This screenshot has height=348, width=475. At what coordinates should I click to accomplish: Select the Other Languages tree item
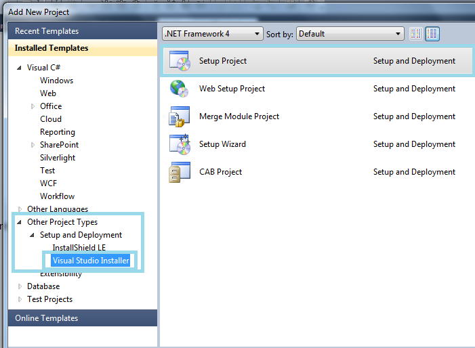(58, 209)
